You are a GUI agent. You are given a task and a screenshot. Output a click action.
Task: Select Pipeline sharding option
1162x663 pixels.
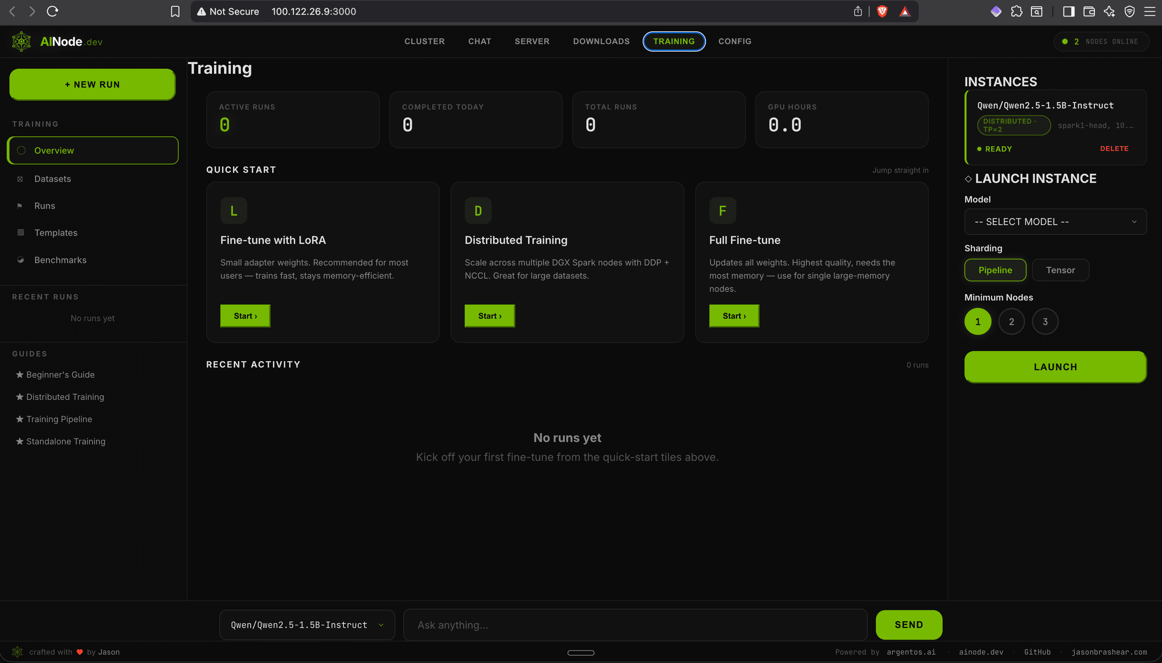995,270
